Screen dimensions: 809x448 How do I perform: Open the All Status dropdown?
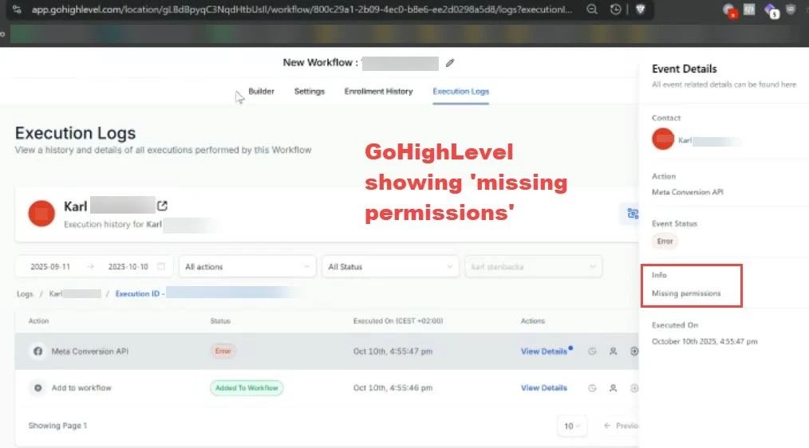click(390, 266)
